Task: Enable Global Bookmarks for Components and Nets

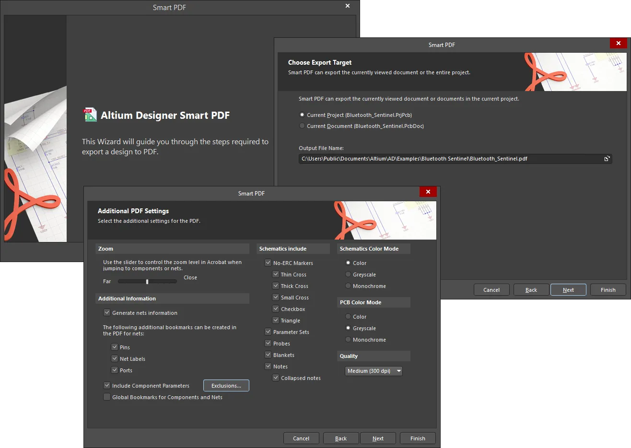Action: coord(107,397)
